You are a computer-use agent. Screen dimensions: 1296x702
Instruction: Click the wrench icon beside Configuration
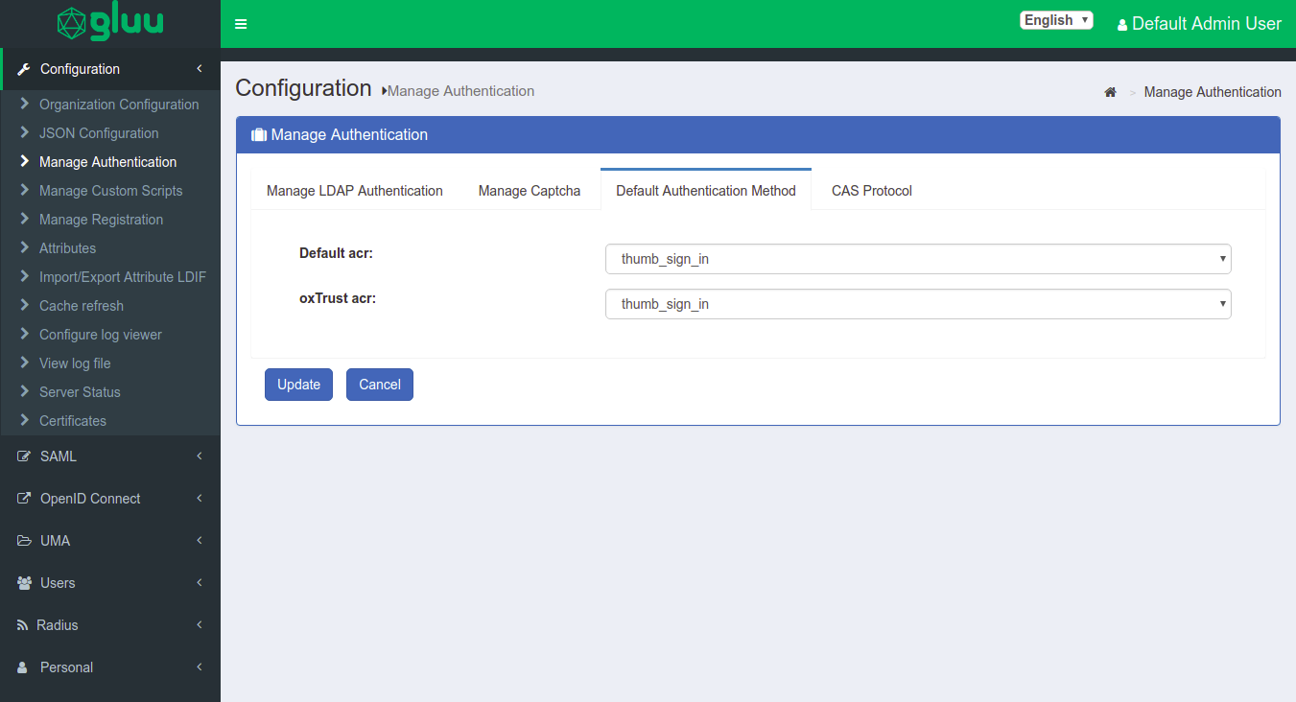(x=24, y=68)
